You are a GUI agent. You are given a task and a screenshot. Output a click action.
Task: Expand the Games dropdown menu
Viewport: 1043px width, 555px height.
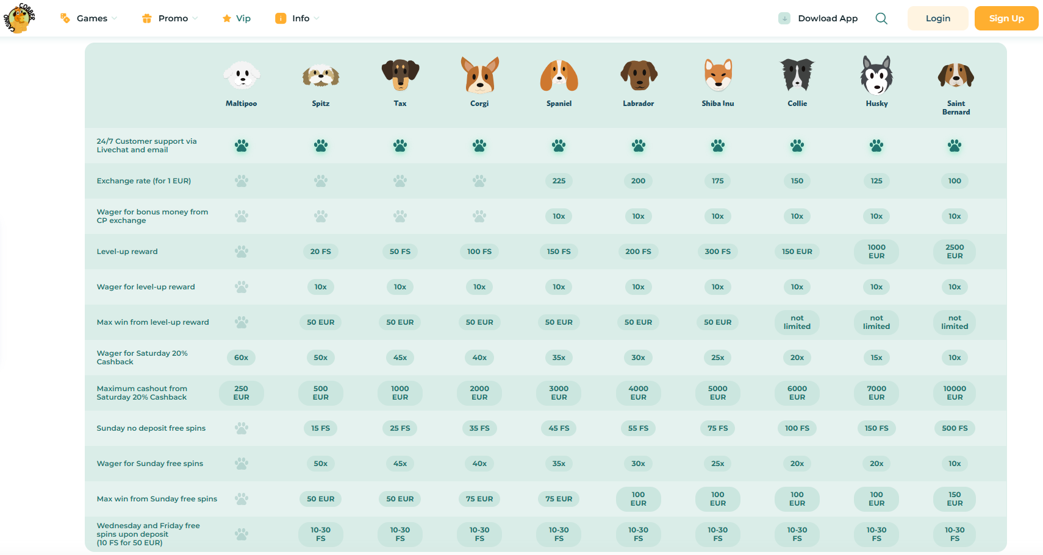pos(91,18)
